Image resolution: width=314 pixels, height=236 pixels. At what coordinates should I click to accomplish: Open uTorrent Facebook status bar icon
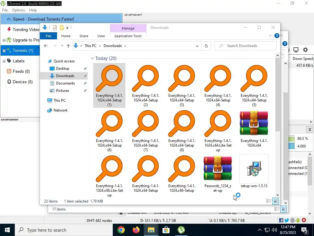click(281, 220)
